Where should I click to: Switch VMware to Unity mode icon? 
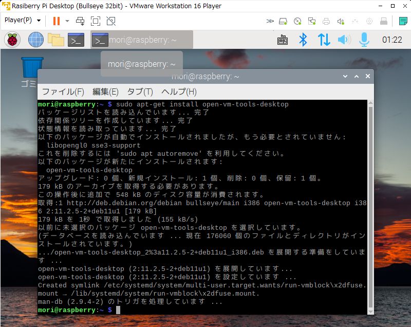(x=111, y=21)
